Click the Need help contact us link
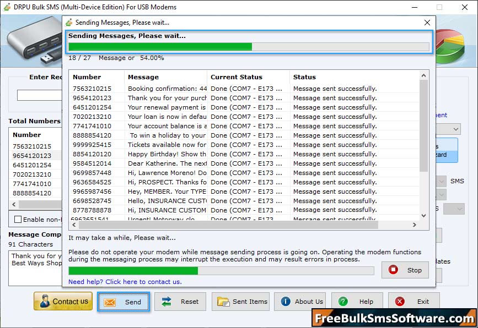The height and width of the screenshot is (328, 478). 125,282
